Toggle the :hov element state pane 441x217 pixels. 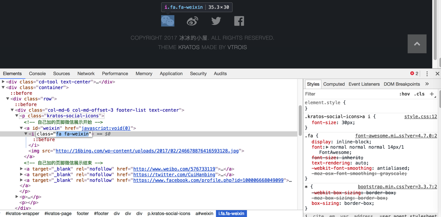(404, 94)
